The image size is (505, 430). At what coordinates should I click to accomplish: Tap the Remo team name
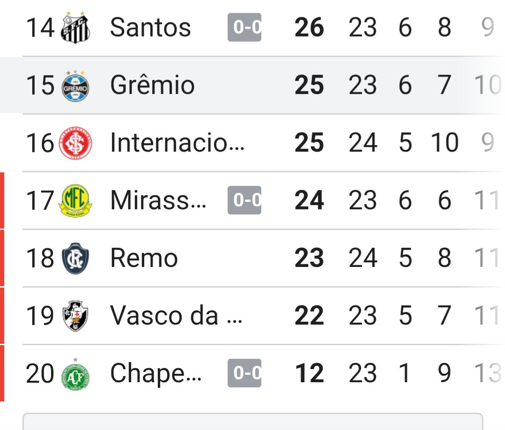pos(144,258)
